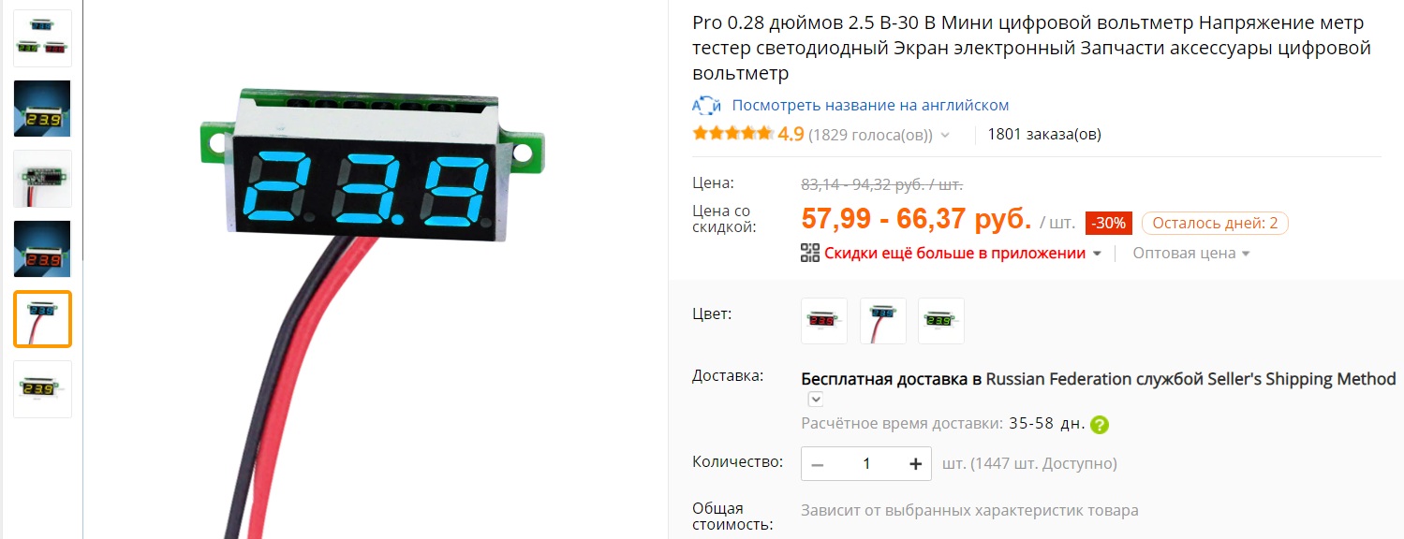
Task: Select the red display color option
Action: (x=824, y=321)
